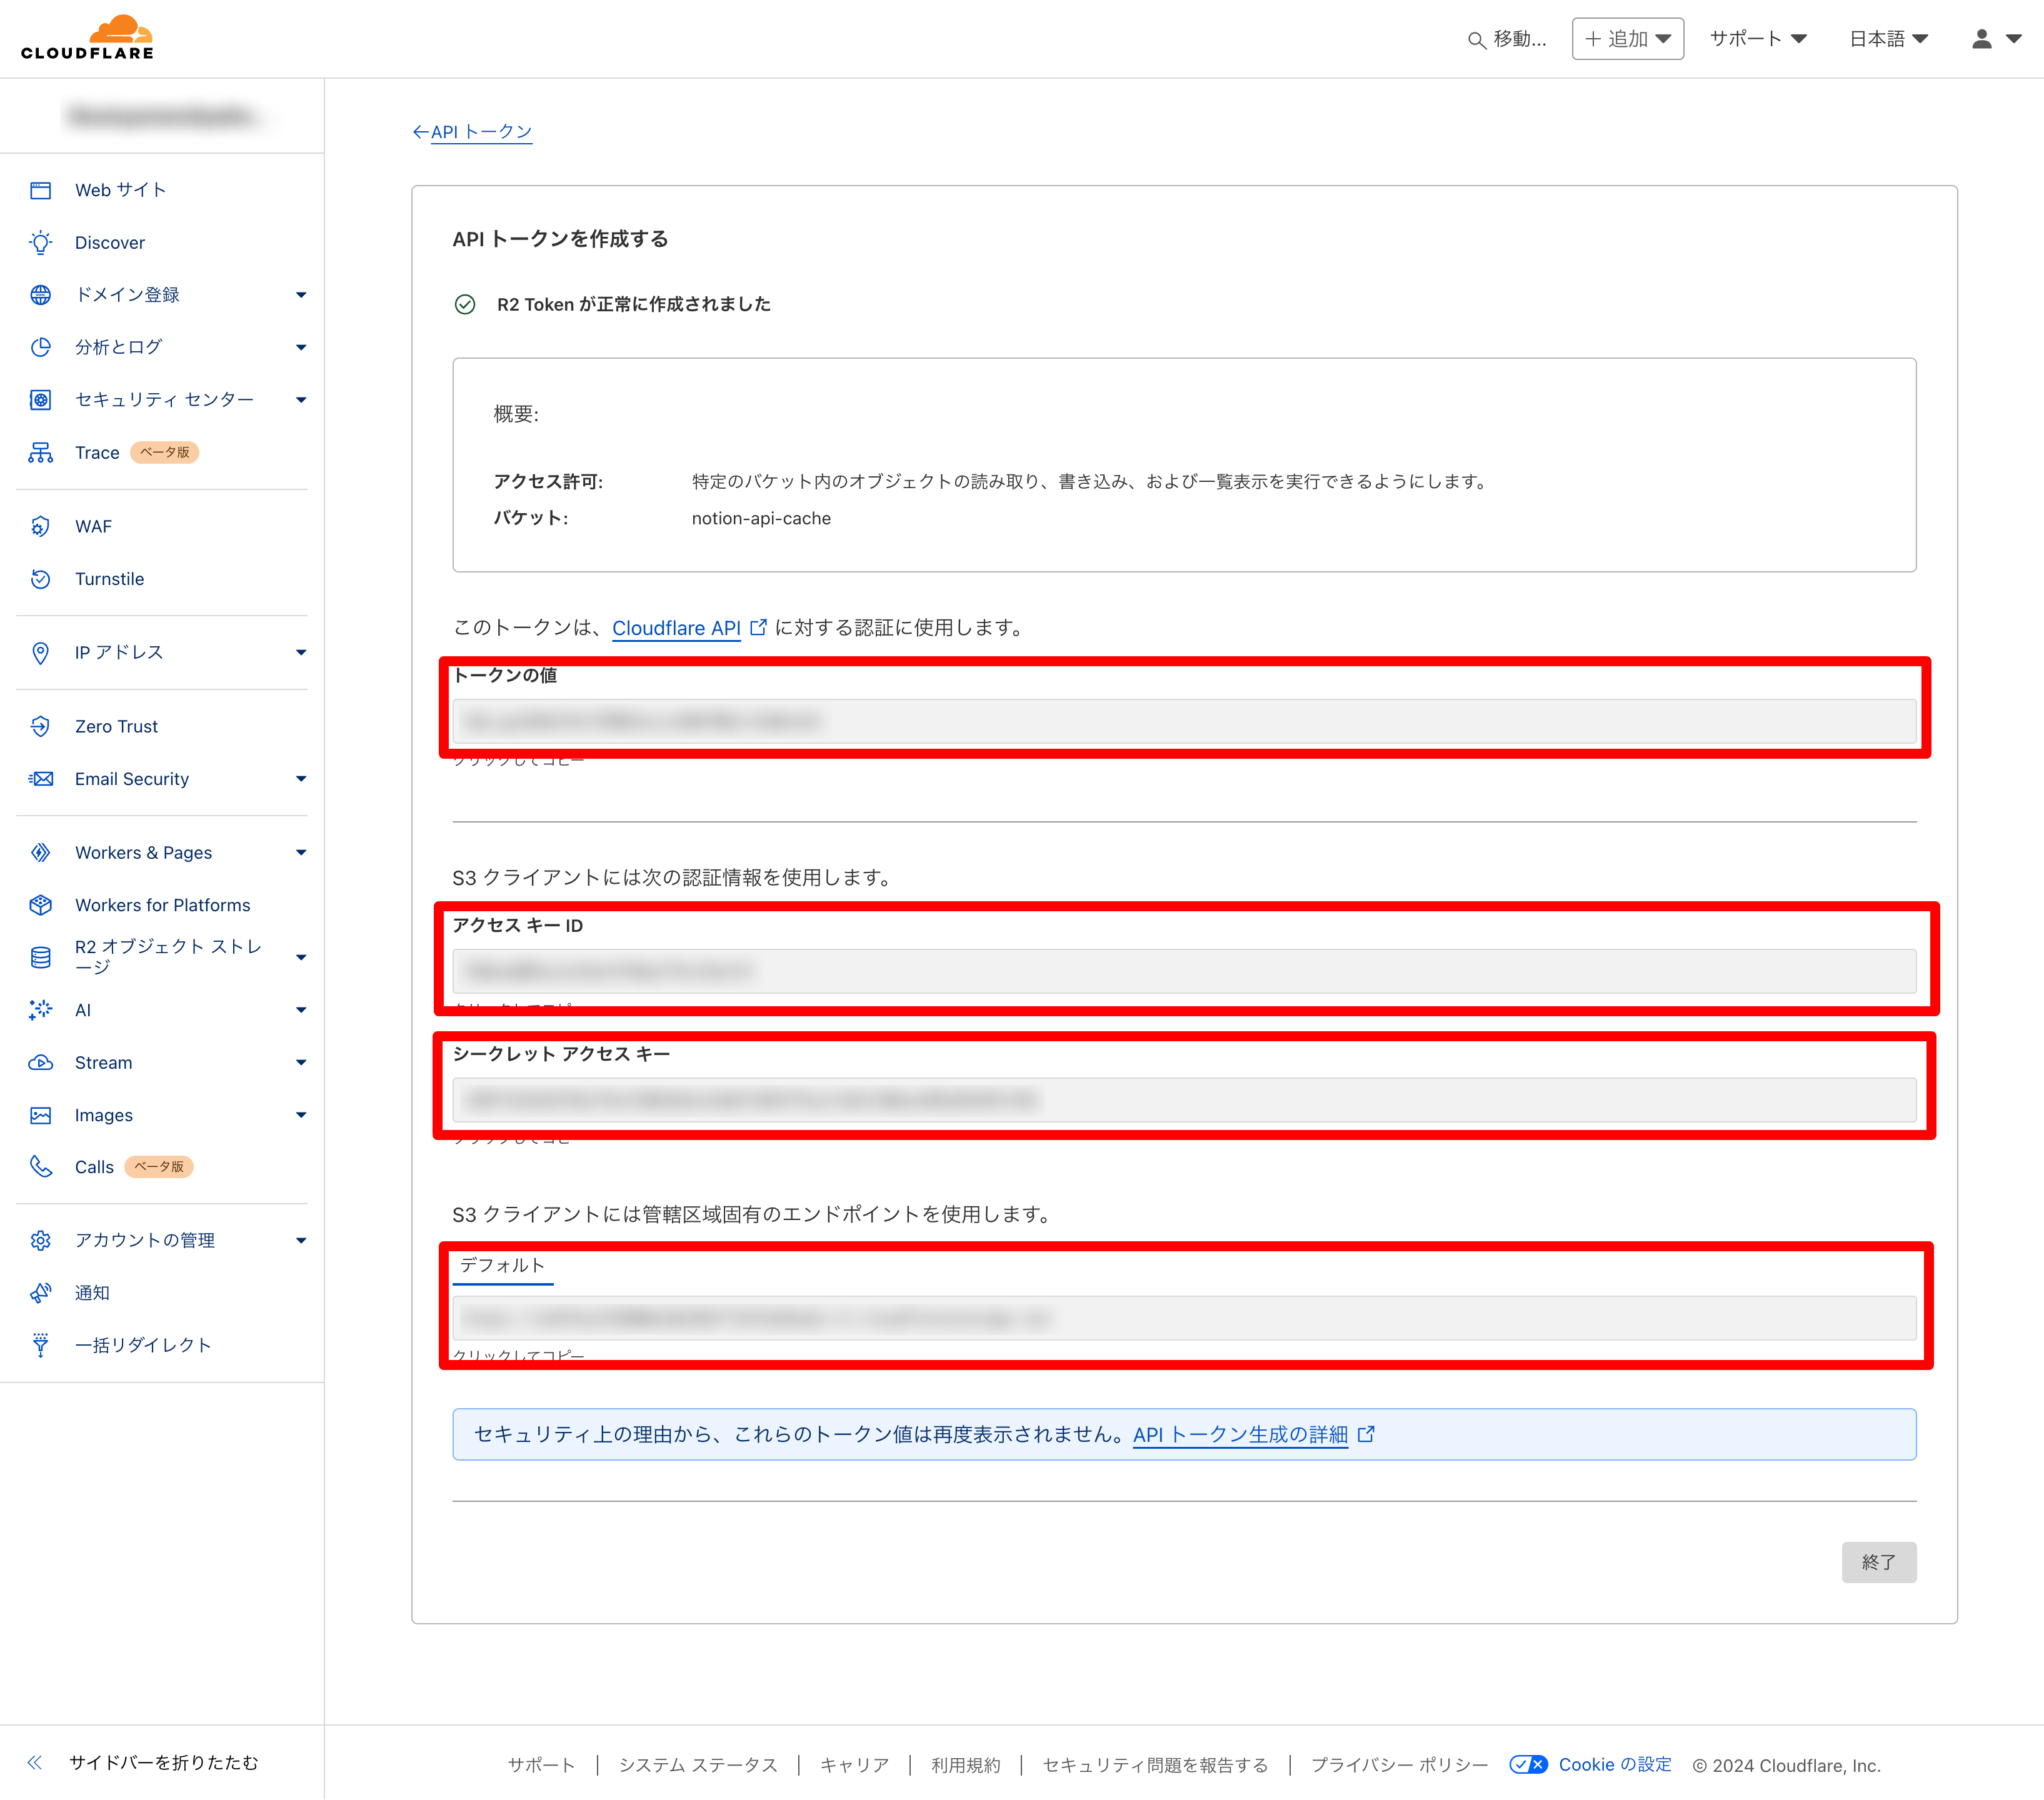This screenshot has width=2044, height=1800.
Task: Open the Stream cloud icon
Action: (40, 1063)
